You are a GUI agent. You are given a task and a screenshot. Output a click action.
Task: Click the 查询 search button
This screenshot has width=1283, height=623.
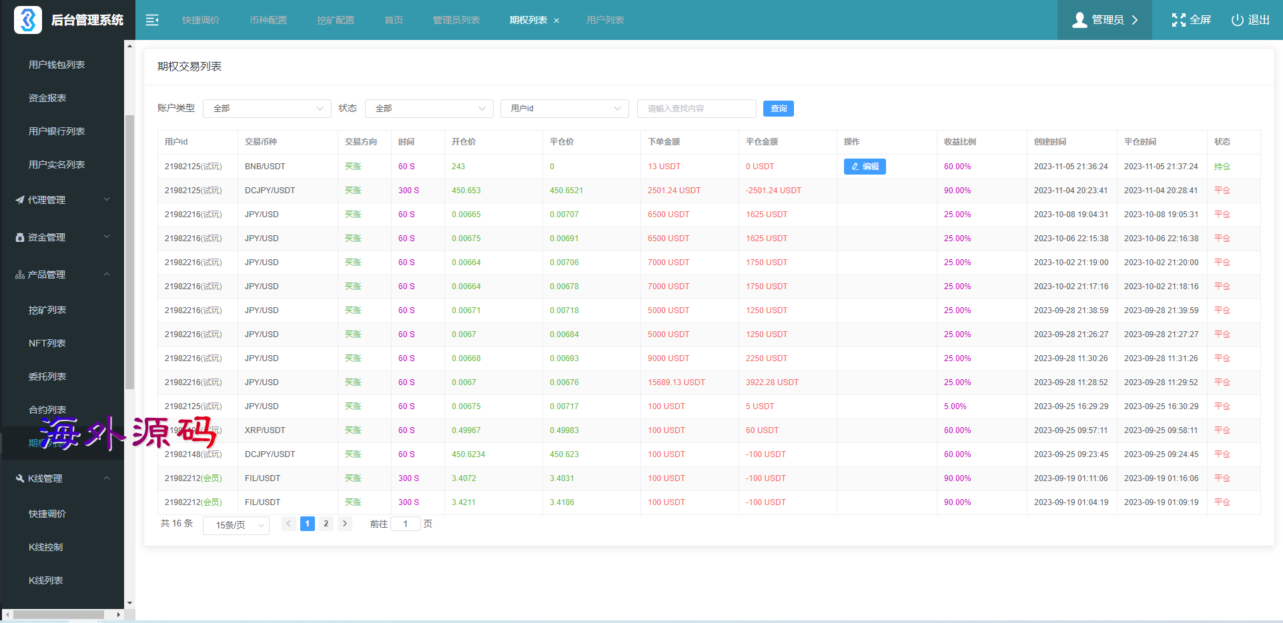click(x=779, y=109)
